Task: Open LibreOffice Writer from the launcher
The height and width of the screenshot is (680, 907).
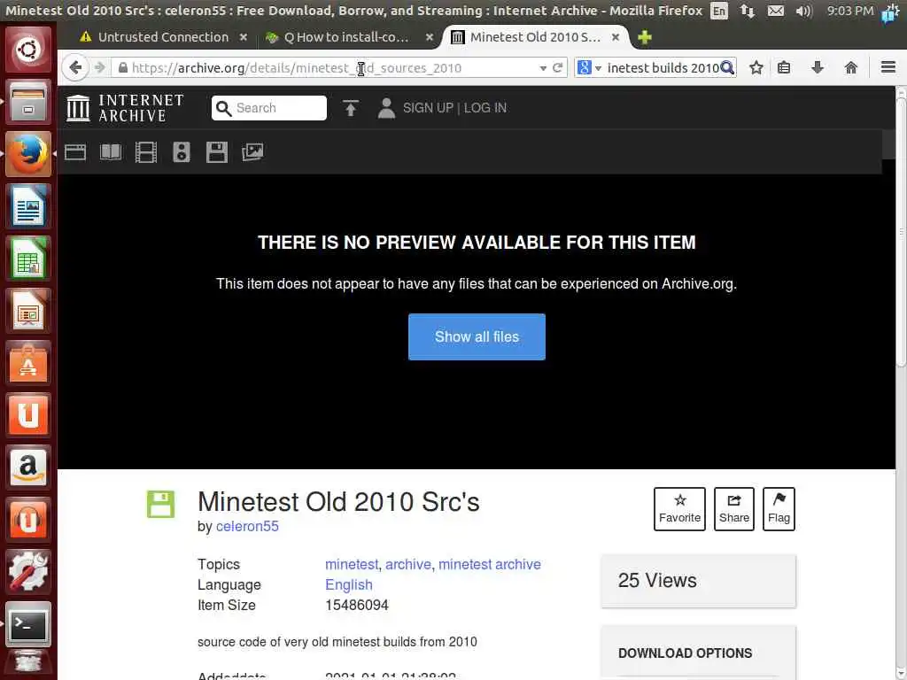Action: pos(27,205)
